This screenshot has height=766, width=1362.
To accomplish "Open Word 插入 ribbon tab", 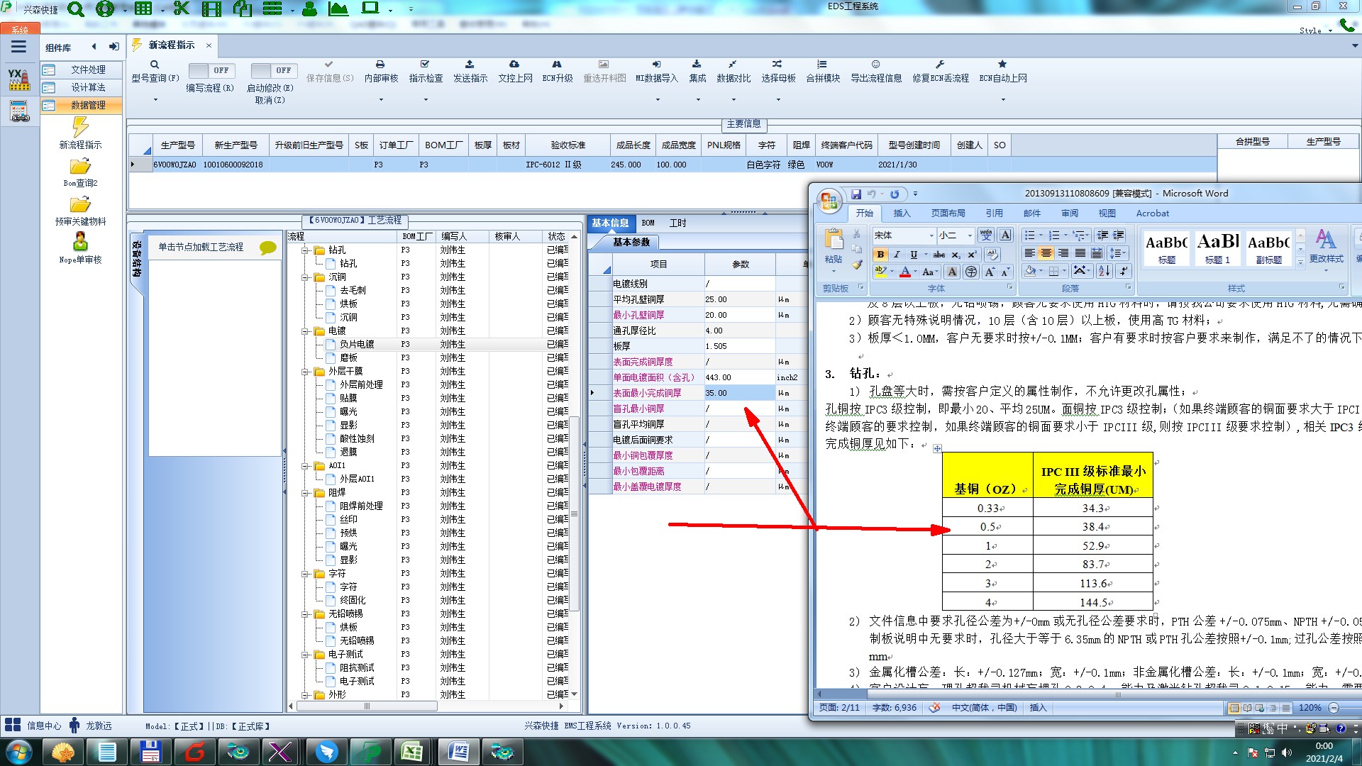I will pyautogui.click(x=901, y=213).
